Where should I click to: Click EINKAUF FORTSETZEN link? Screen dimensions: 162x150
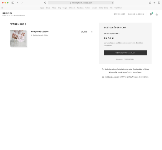125,59
